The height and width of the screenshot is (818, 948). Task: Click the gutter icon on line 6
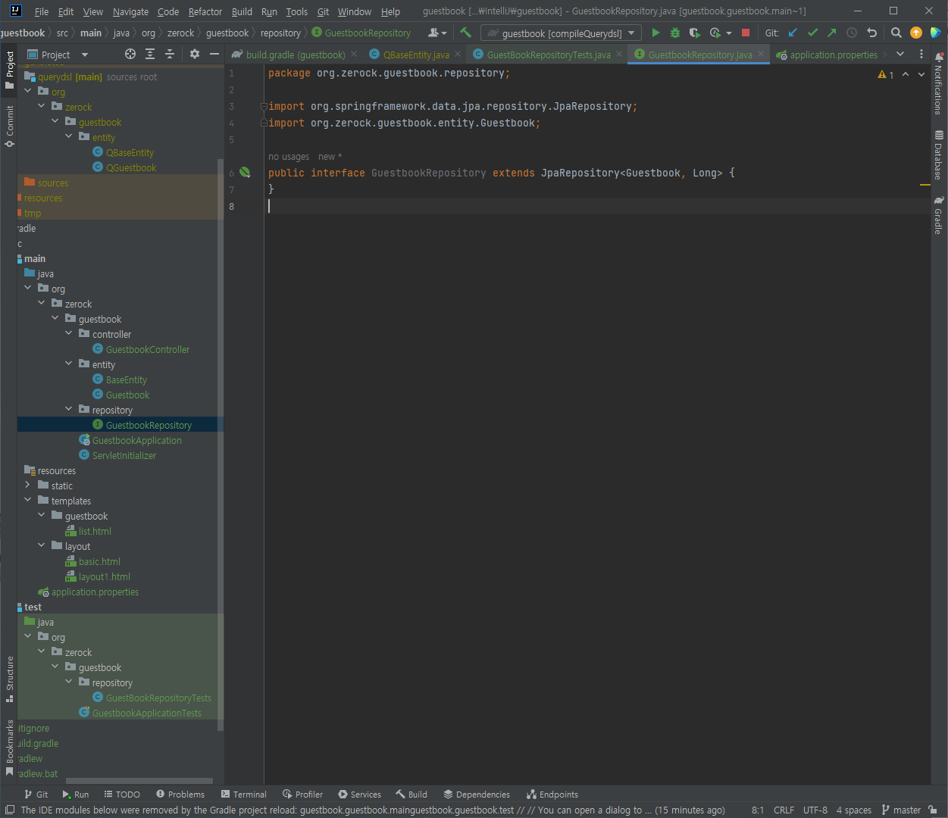[x=245, y=173]
